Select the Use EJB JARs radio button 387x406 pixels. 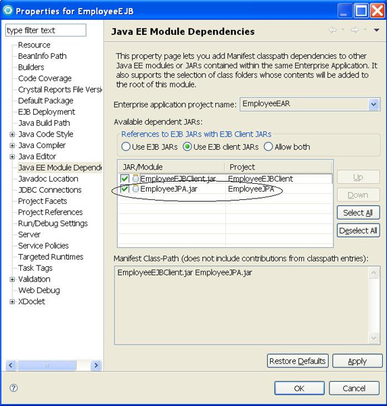[126, 147]
